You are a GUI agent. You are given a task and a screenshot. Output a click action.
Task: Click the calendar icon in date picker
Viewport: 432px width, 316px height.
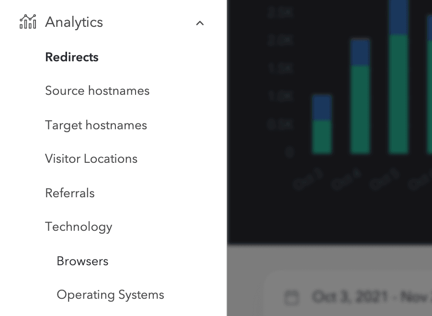pyautogui.click(x=292, y=297)
